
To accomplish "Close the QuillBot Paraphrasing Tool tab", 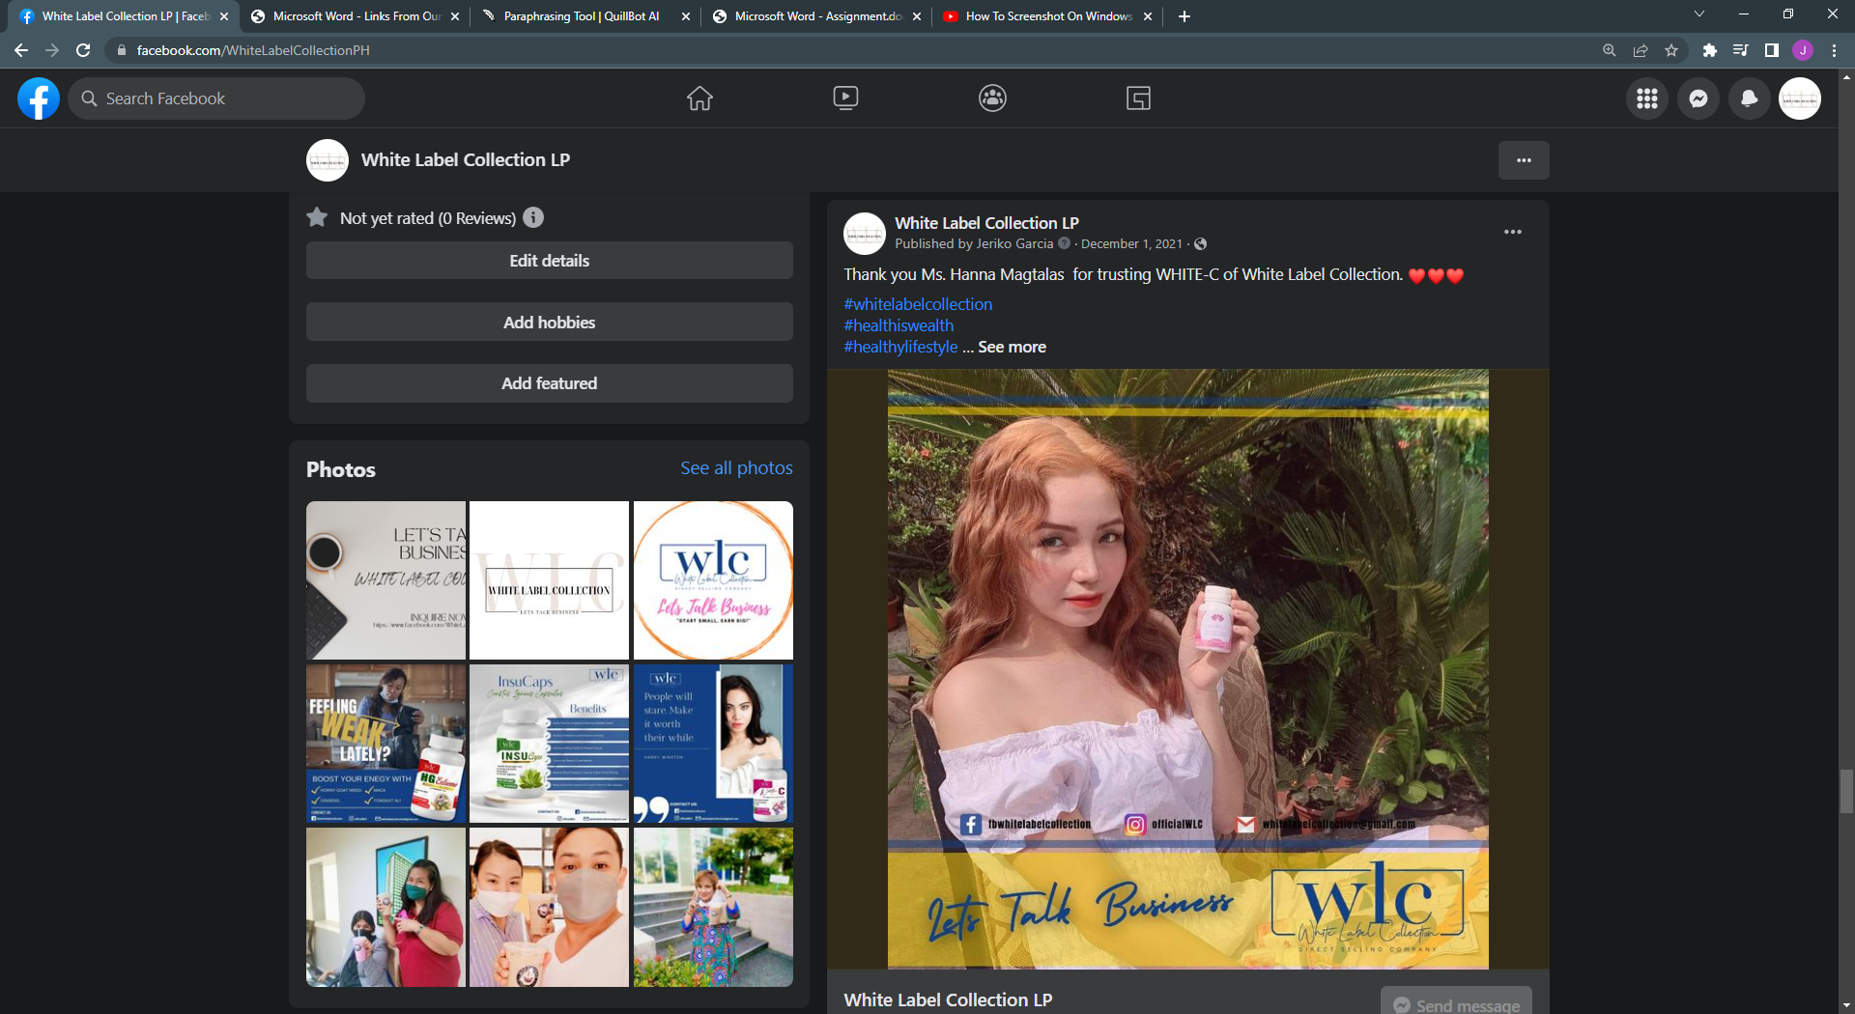I will tap(686, 16).
